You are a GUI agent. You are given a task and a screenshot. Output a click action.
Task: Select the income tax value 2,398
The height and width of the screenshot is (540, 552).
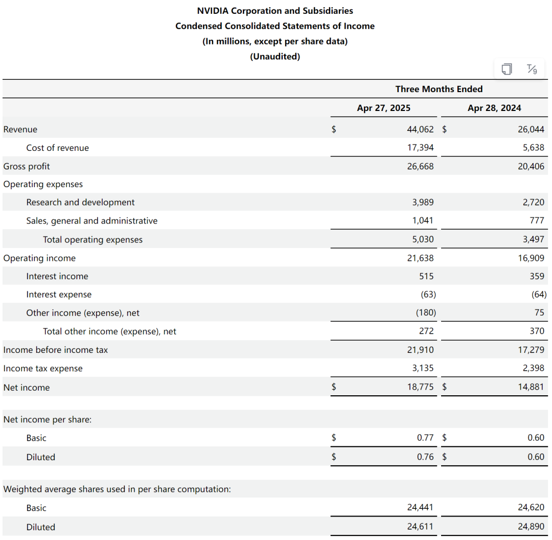pos(533,368)
